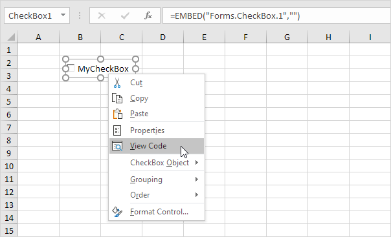
Task: Open Properties from the context menu
Action: [157, 130]
